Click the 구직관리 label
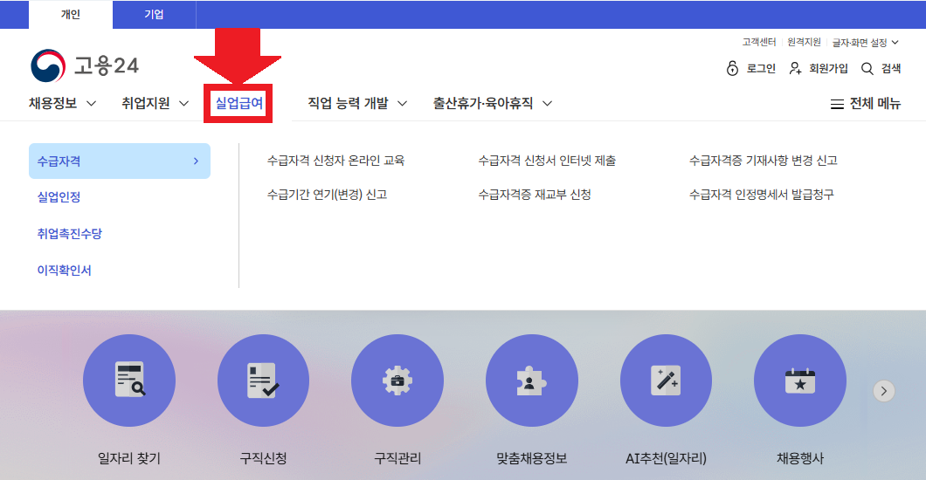 tap(397, 458)
